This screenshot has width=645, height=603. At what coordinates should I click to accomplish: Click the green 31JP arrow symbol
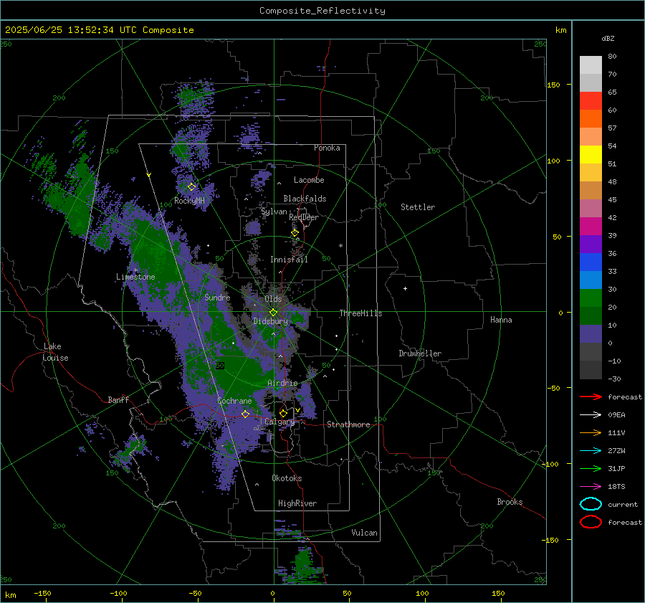(591, 468)
